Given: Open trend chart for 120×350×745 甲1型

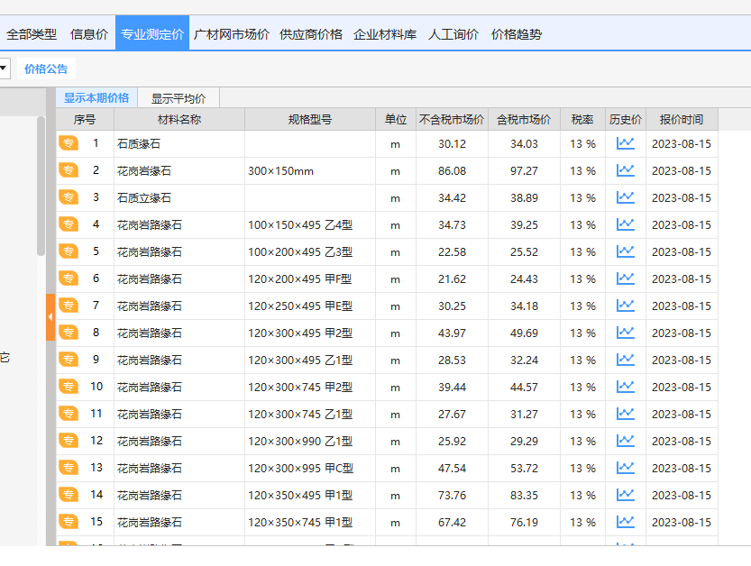Looking at the screenshot, I should click(x=625, y=522).
